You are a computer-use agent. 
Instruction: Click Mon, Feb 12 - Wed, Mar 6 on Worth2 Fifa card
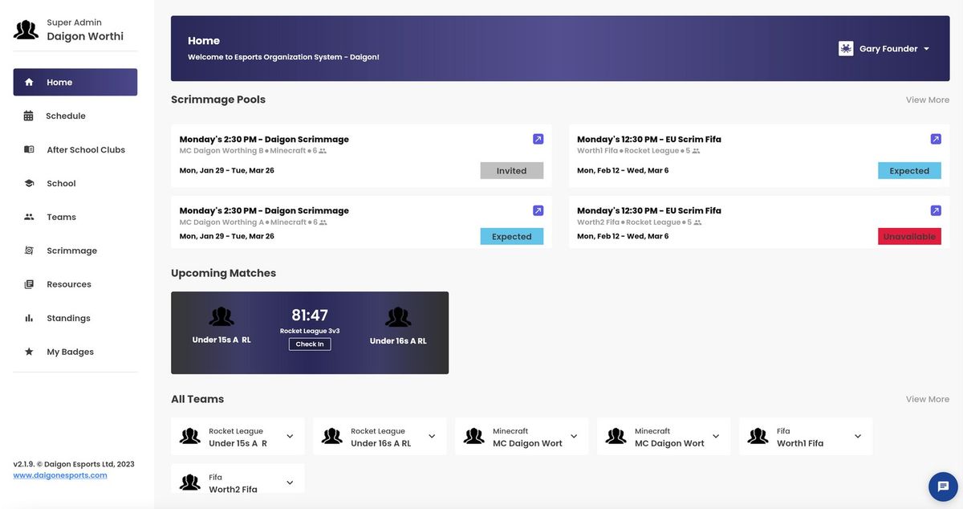click(623, 237)
